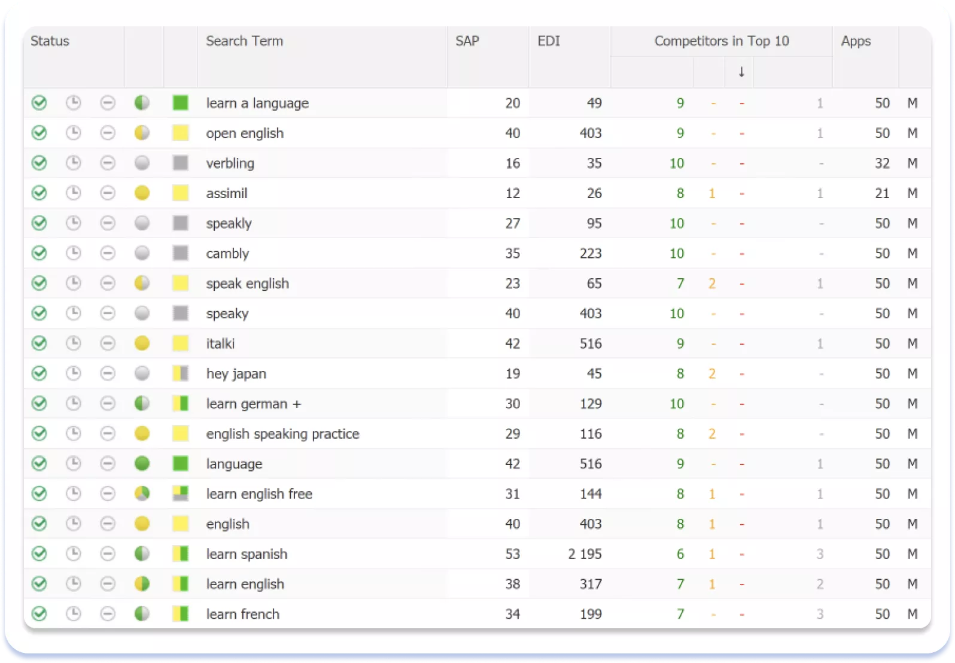The image size is (955, 663).
Task: Click the half-green circle icon for 'learn german +'
Action: tap(142, 403)
